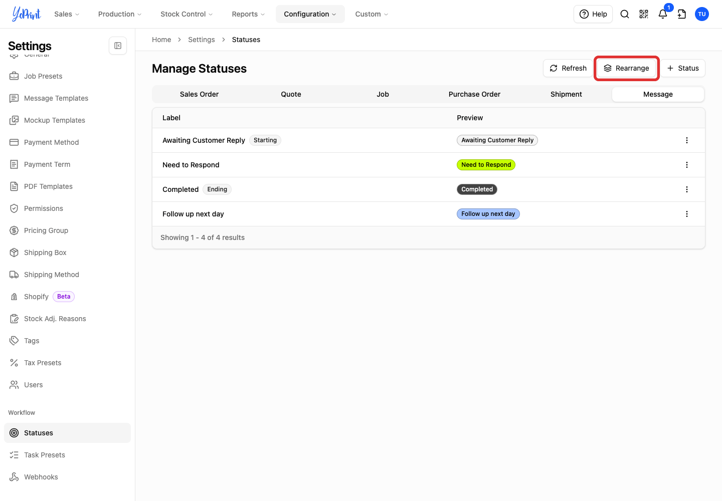722x501 pixels.
Task: Expand the Sales dropdown menu
Action: [x=67, y=14]
